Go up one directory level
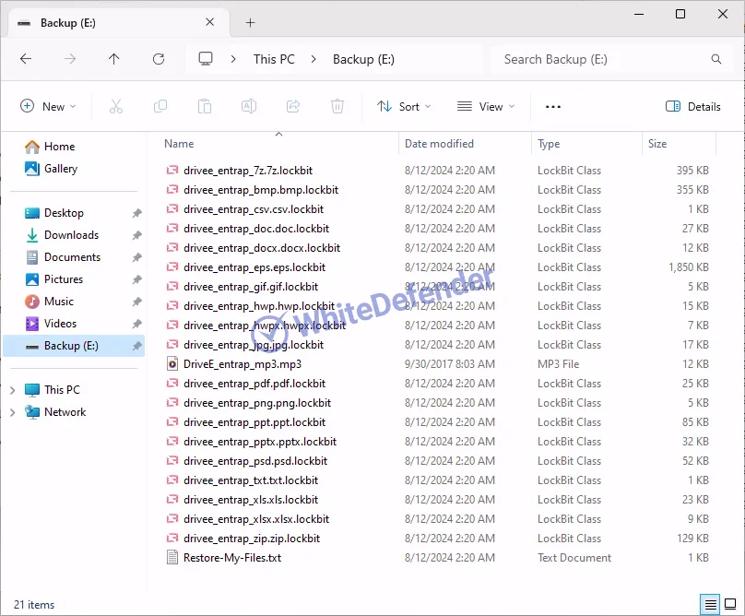The image size is (745, 616). point(114,59)
